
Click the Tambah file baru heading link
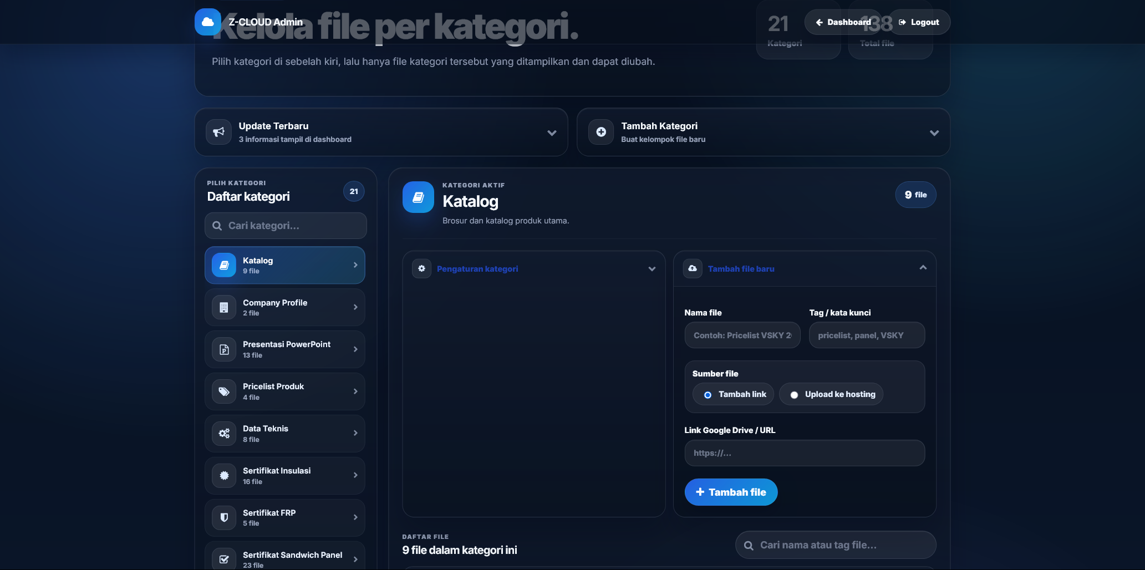(741, 269)
